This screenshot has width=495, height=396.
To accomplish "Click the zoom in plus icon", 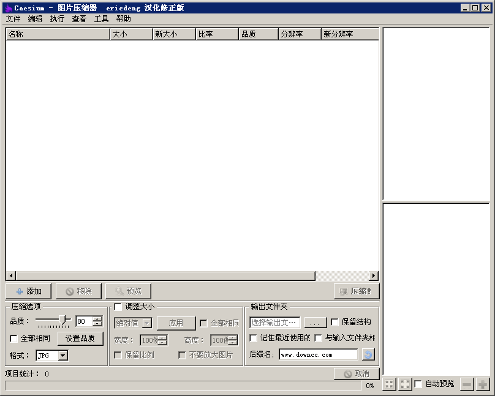I will point(483,384).
